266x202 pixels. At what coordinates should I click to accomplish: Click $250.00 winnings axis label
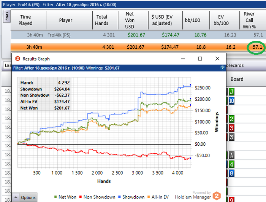click(203, 88)
